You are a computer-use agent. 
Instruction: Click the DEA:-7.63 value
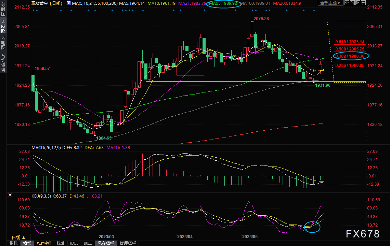(x=94, y=147)
